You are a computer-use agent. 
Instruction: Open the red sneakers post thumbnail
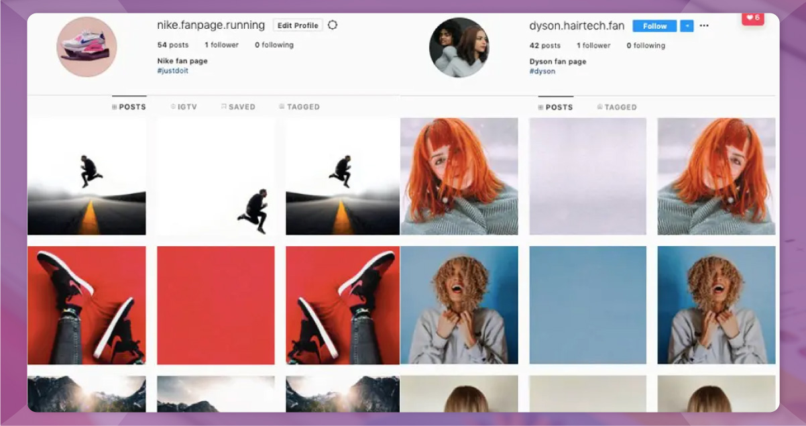[87, 304]
